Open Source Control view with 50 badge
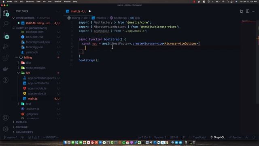Viewport: 259px width, 146px height. (6, 35)
